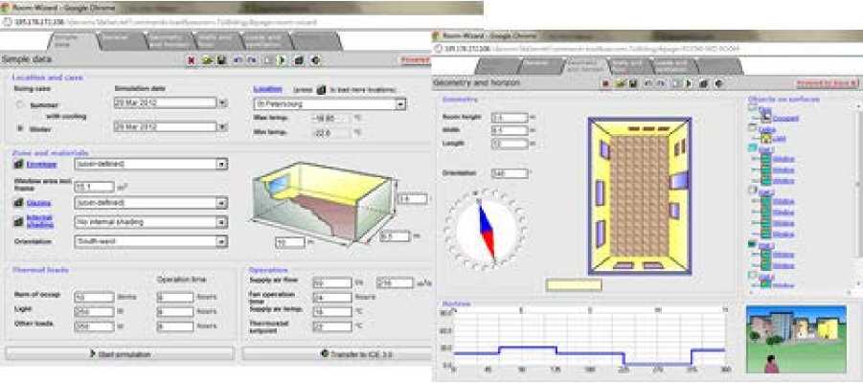Screen dimensions: 863x383
Task: Click the Room height input field
Action: click(510, 117)
